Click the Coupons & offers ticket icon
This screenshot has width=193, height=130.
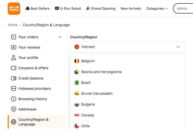[x=13, y=68]
